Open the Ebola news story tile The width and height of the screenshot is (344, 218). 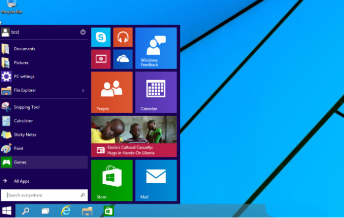(x=134, y=136)
